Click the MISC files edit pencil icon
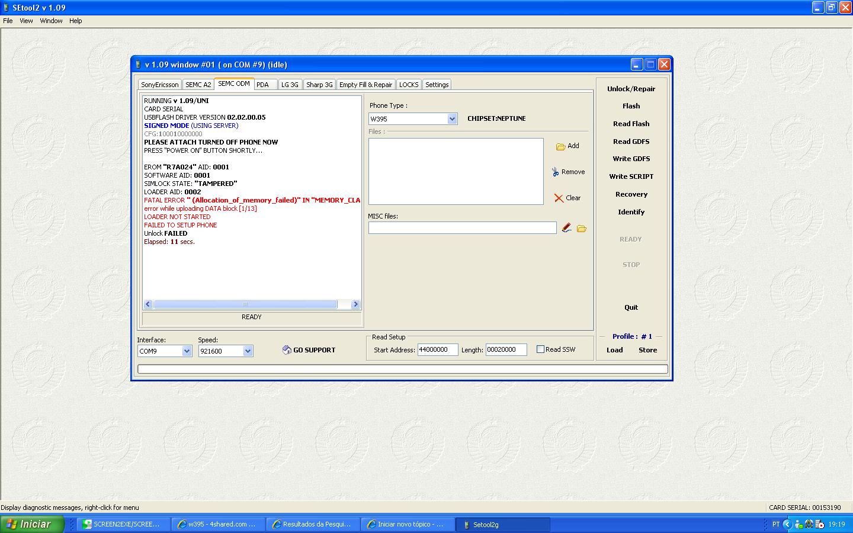853x533 pixels. point(567,228)
